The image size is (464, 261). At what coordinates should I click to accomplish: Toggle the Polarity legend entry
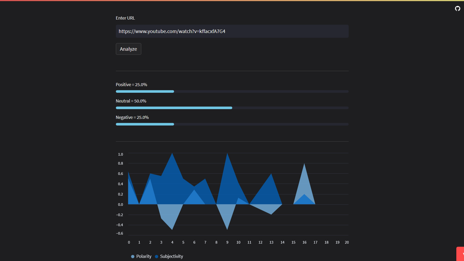pyautogui.click(x=141, y=256)
